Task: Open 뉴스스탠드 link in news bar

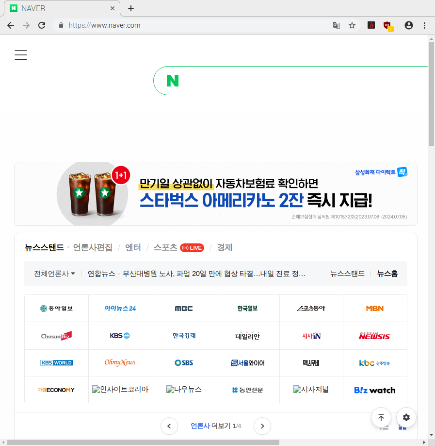Action: [347, 274]
